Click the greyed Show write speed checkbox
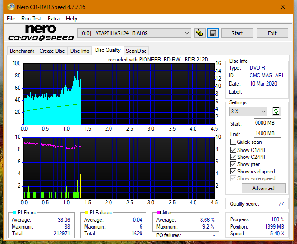The image size is (297, 244). pos(233,178)
